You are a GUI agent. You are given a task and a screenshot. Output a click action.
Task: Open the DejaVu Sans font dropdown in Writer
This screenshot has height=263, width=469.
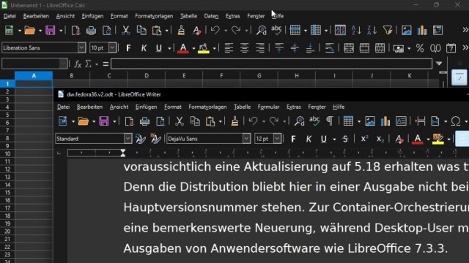(246, 139)
